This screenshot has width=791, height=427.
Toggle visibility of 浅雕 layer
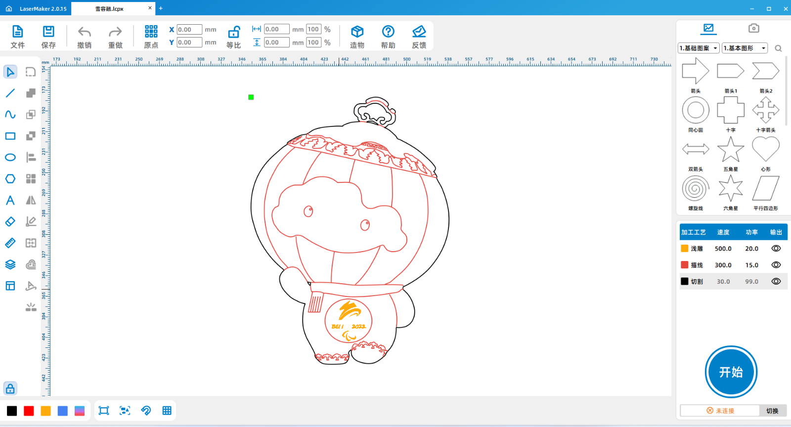click(776, 249)
